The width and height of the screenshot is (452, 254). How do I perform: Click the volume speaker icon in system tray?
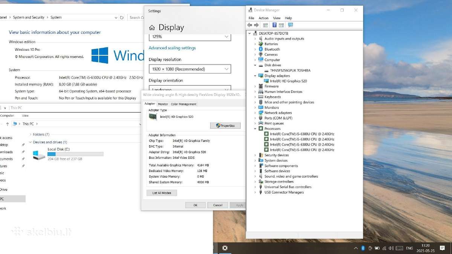tap(391, 248)
